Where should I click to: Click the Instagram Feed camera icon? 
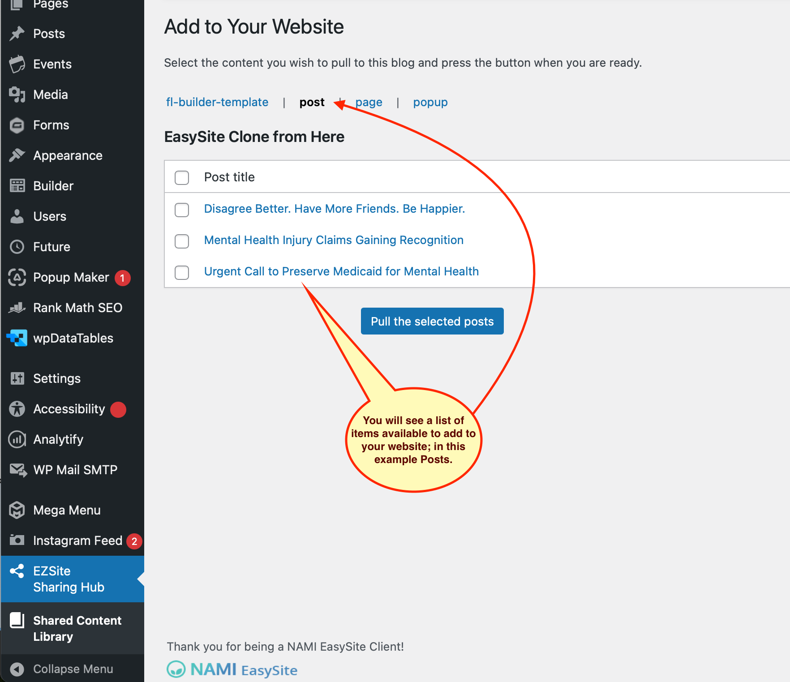tap(17, 540)
